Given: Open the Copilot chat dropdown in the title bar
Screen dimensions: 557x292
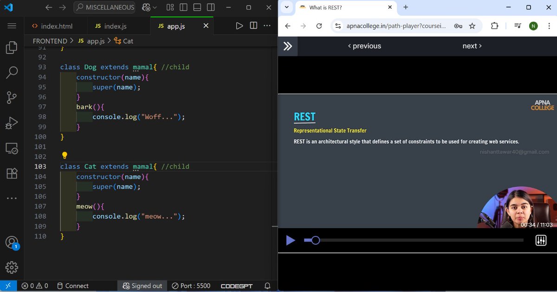Looking at the screenshot, I should pos(154,7).
